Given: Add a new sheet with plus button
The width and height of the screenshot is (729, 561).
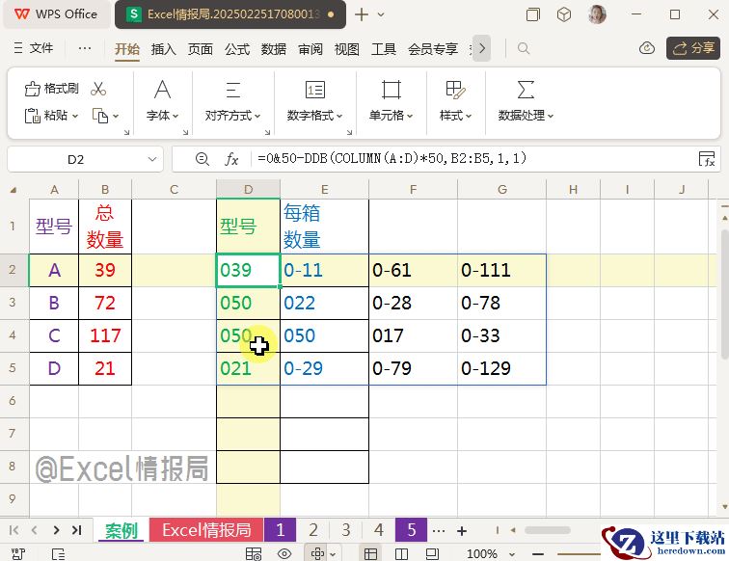Looking at the screenshot, I should click(462, 530).
